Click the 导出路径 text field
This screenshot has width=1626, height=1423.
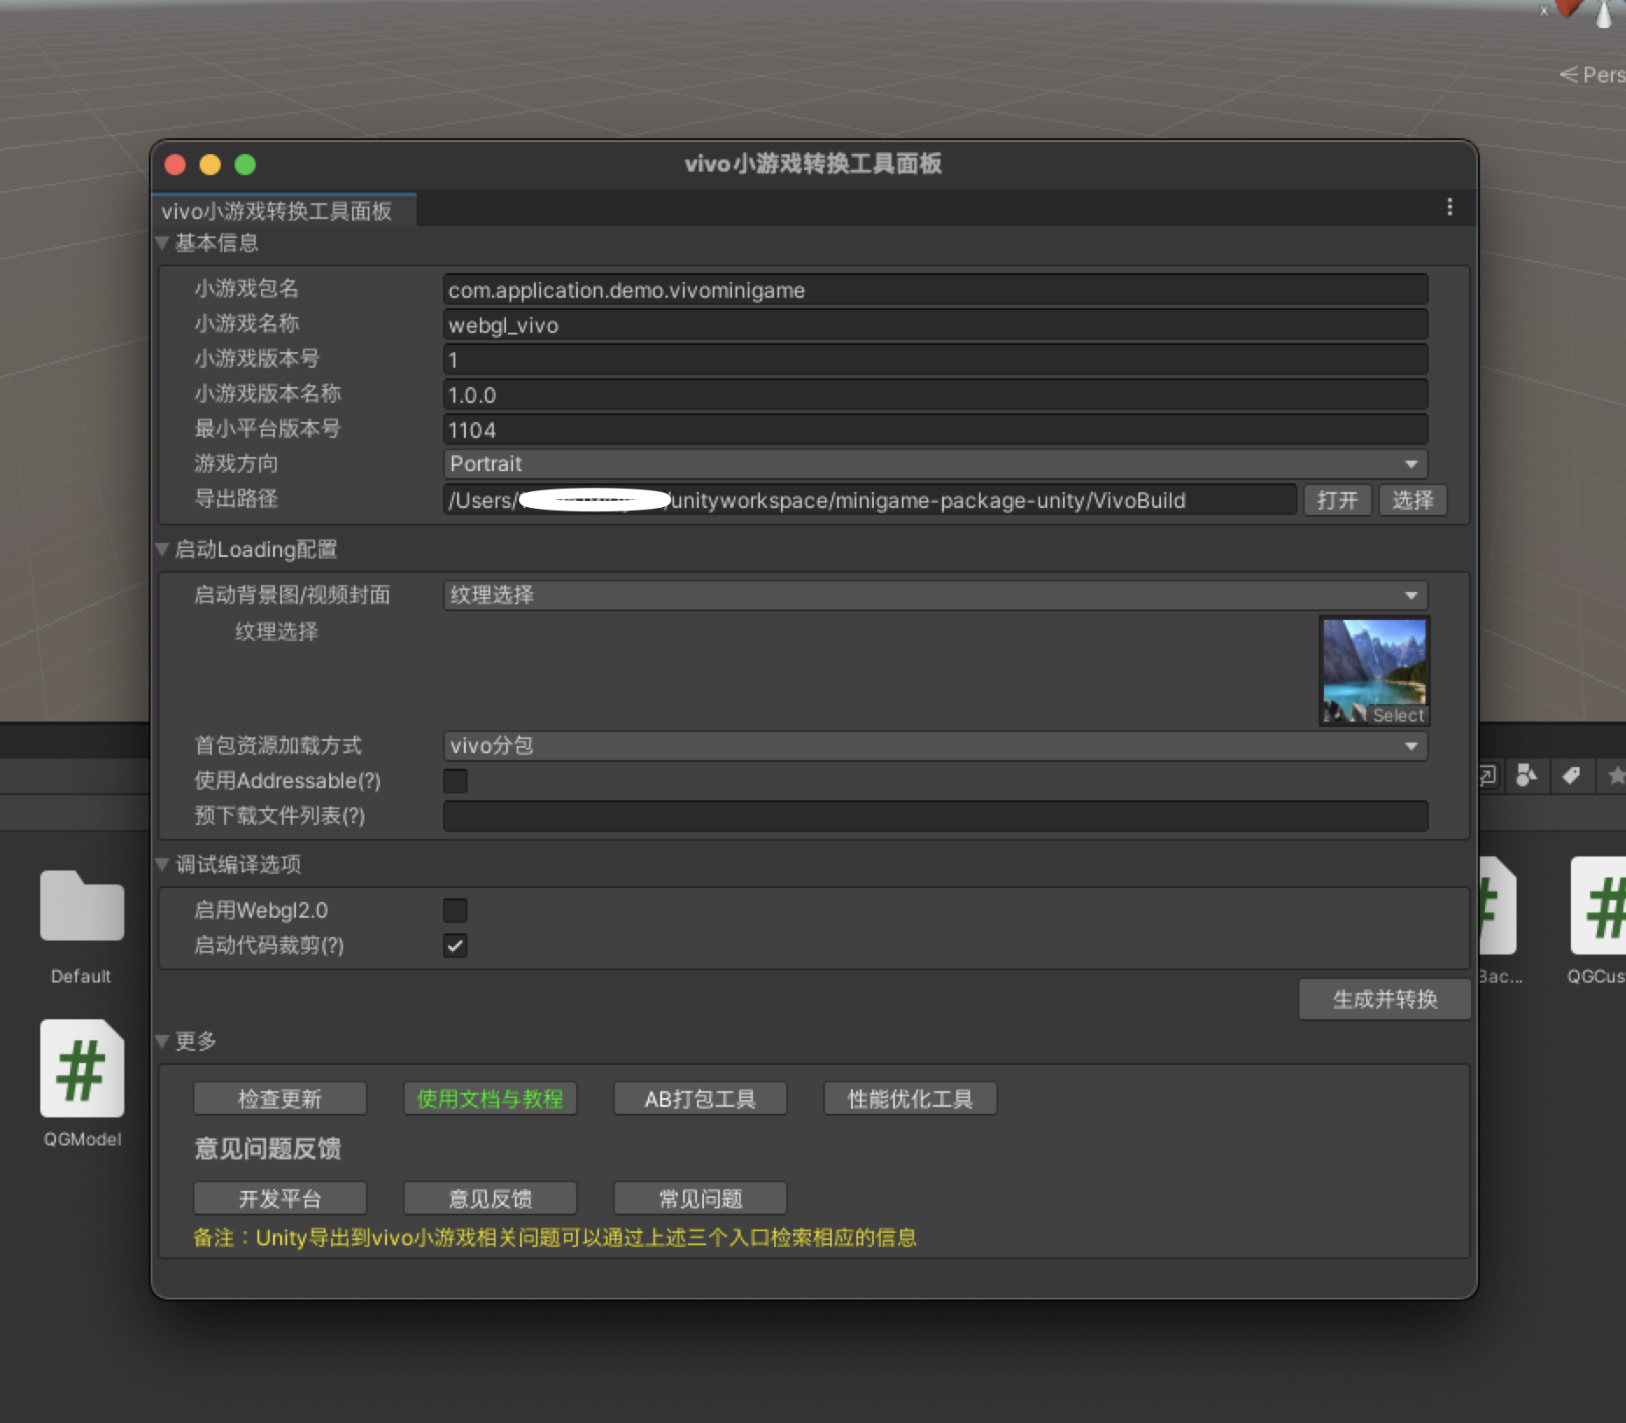[x=869, y=500]
